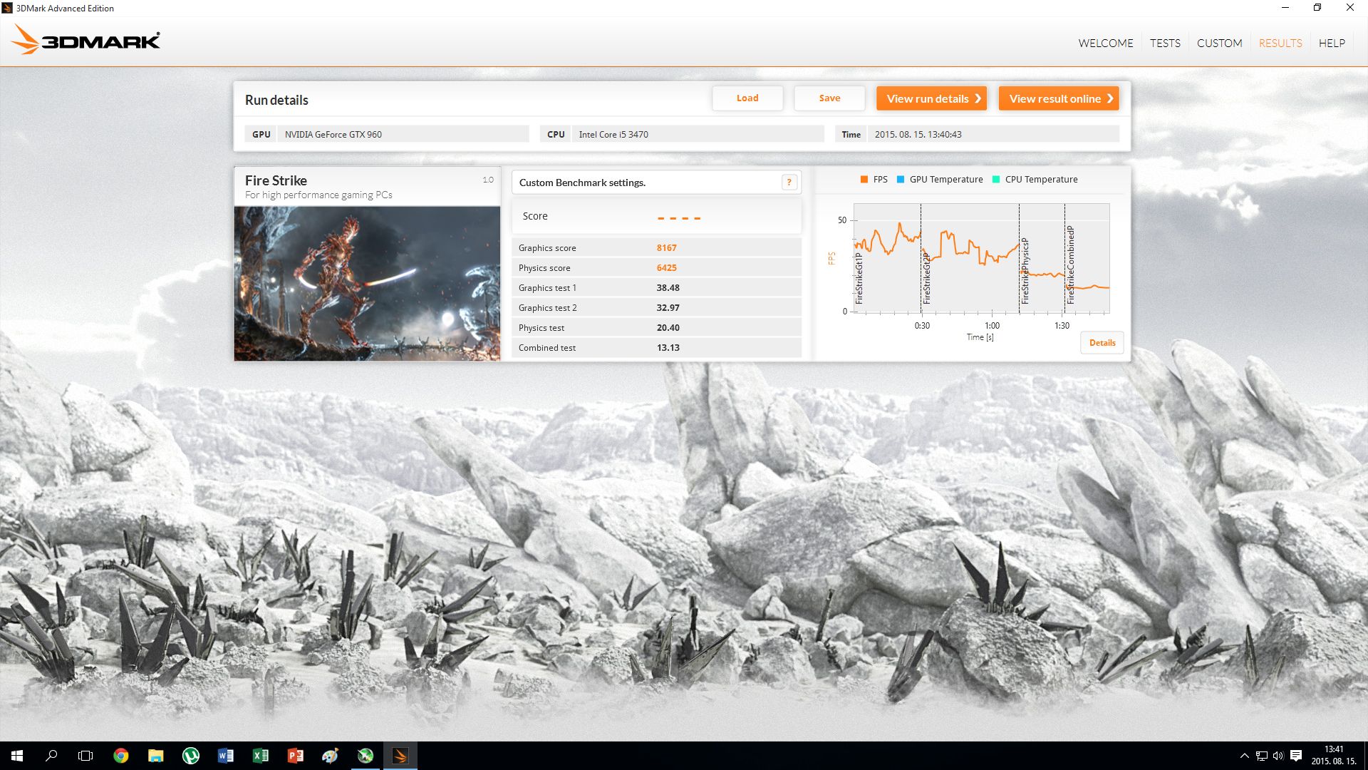The image size is (1368, 770).
Task: Click the Run details heading
Action: (276, 100)
